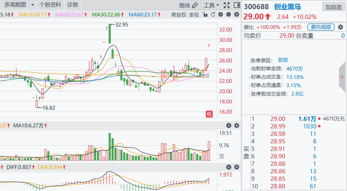The image size is (347, 191).
Task: Click the 画线 draw-line pencil icon
Action: tap(195, 5)
